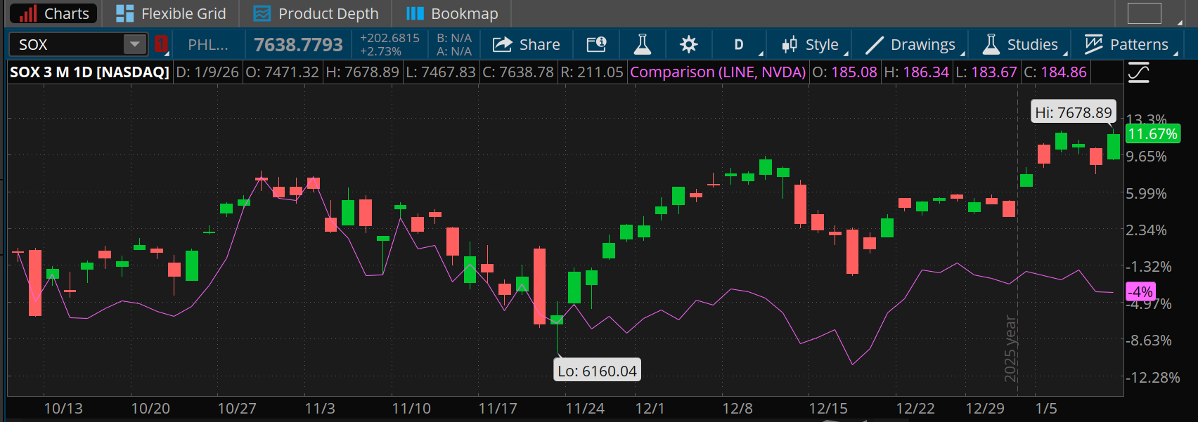Click the 12/15 date on time axis
This screenshot has height=422, width=1198.
[x=828, y=409]
